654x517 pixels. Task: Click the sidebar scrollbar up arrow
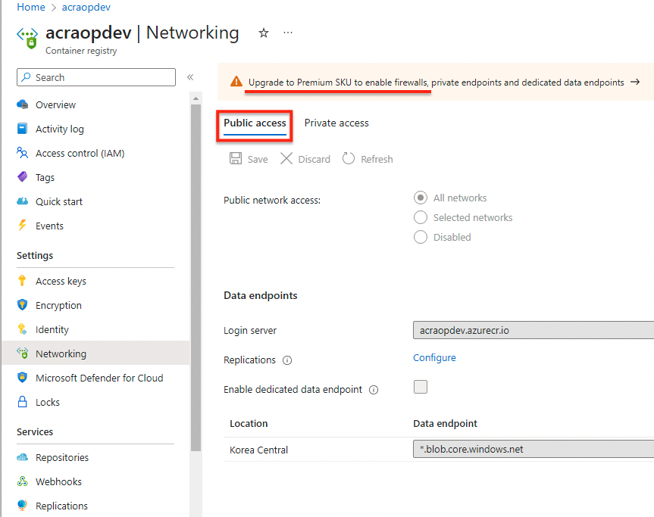[x=196, y=98]
